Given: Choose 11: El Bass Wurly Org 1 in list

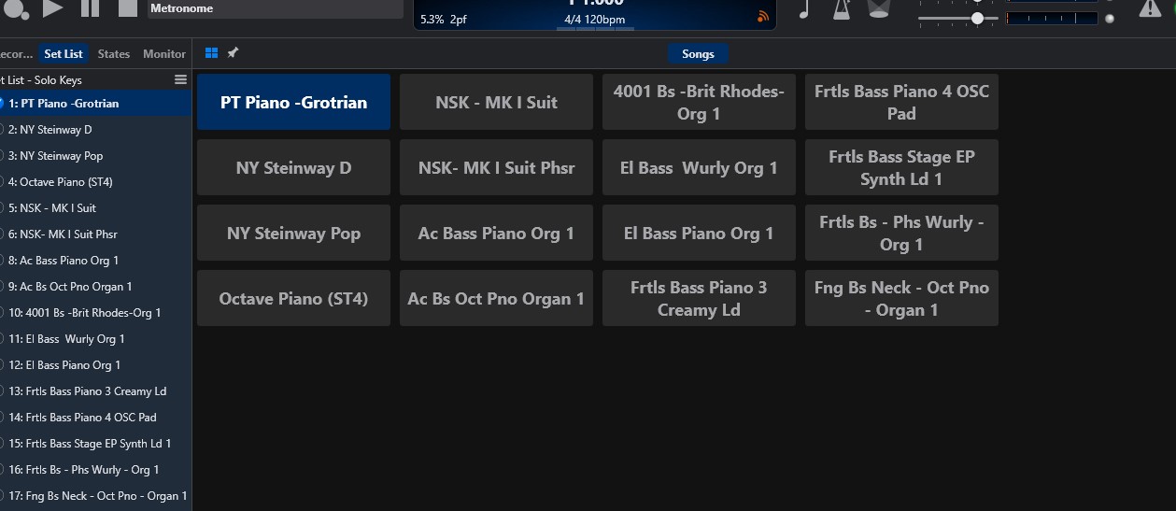Looking at the screenshot, I should (x=95, y=338).
